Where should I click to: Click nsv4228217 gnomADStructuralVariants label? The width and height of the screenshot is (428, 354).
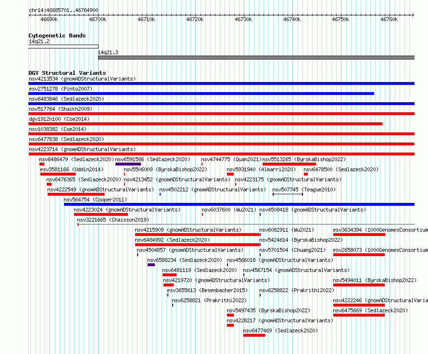tap(280, 320)
